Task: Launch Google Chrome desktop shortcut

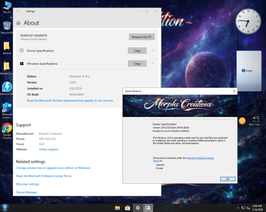Action: pos(7,131)
